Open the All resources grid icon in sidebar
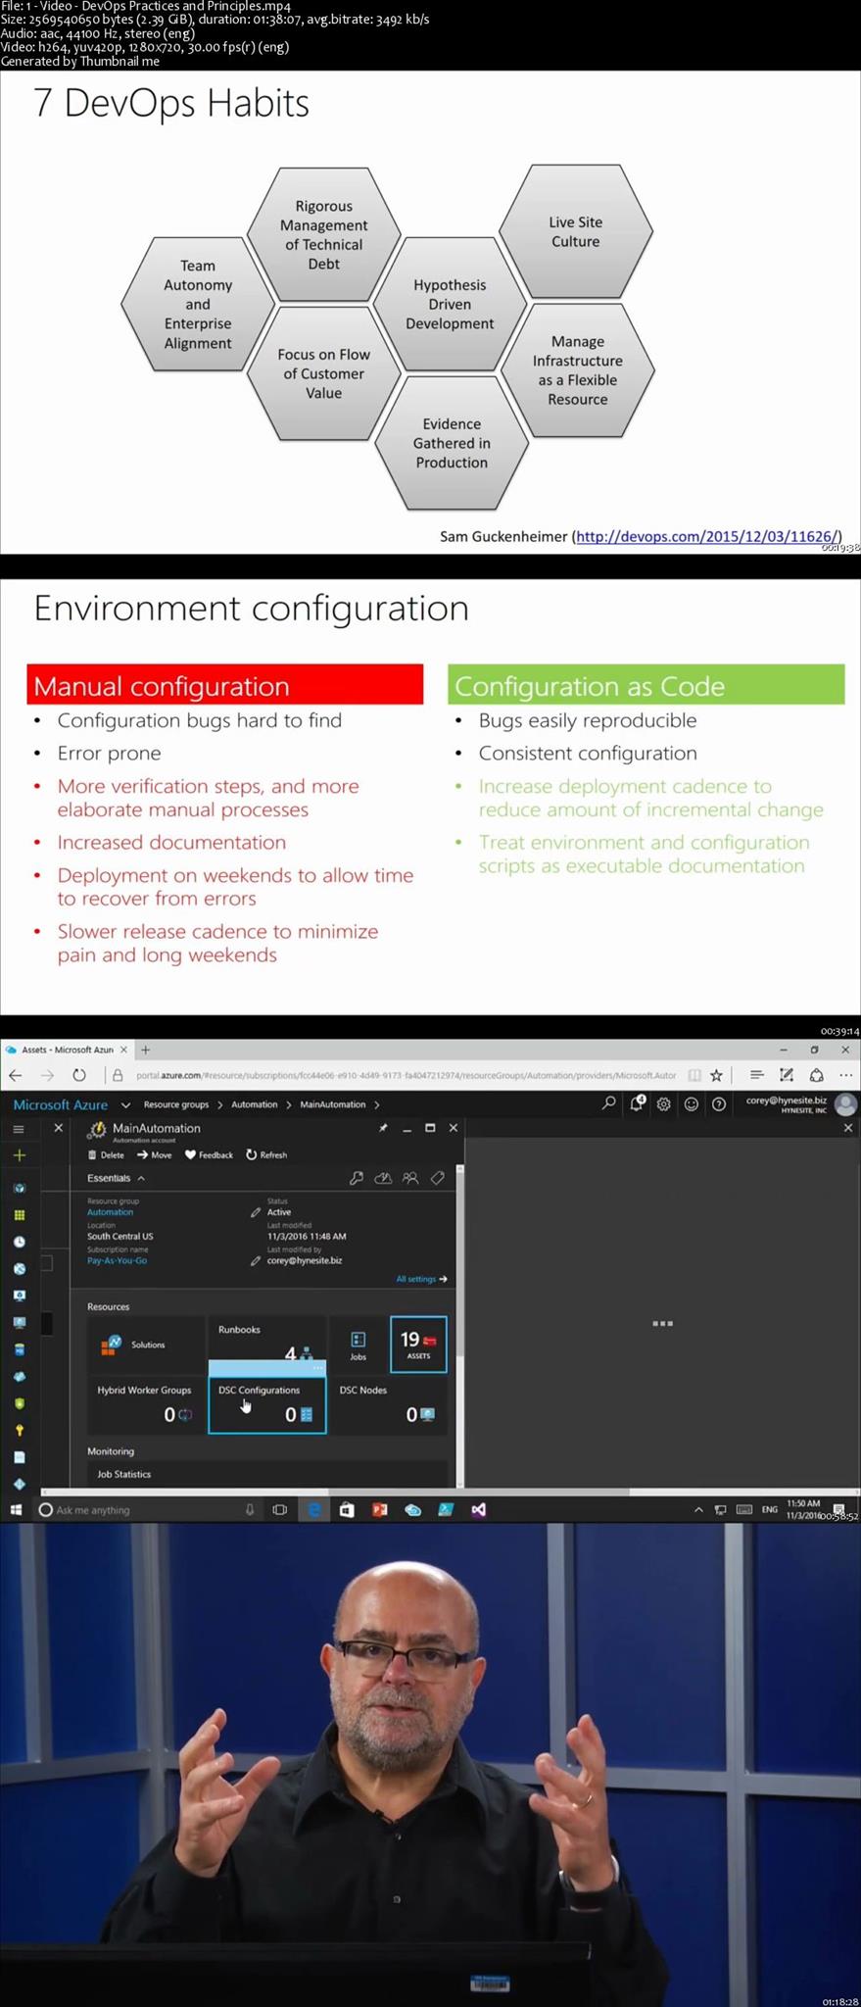 click(19, 1214)
